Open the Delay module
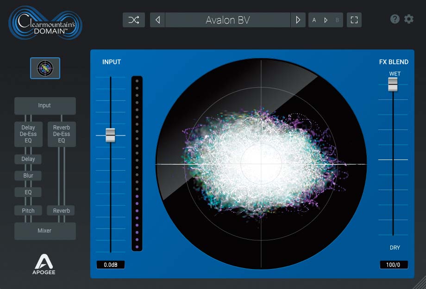This screenshot has height=289, width=426. click(x=28, y=159)
